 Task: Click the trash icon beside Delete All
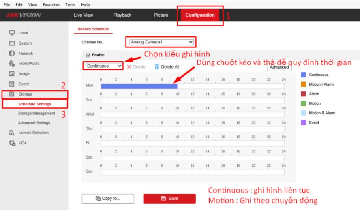pos(157,66)
